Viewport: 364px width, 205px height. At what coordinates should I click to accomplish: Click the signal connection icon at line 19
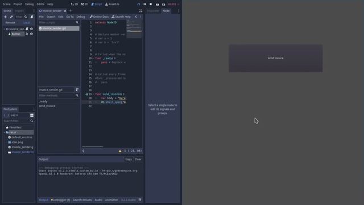point(86,95)
